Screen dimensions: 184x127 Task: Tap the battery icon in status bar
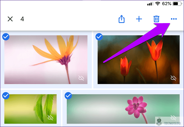[x=177, y=4]
